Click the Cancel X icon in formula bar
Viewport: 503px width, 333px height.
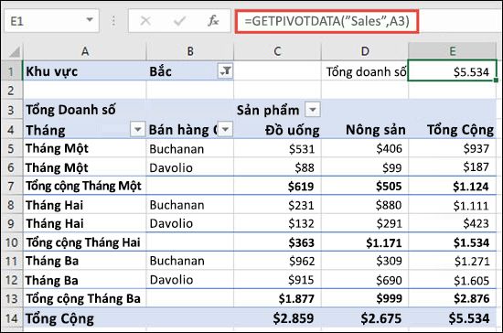145,21
